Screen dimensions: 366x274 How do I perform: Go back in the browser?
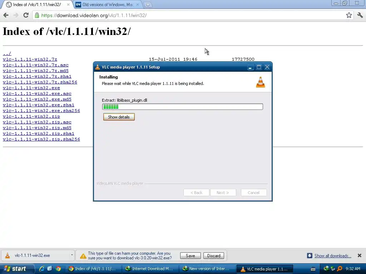pos(6,15)
